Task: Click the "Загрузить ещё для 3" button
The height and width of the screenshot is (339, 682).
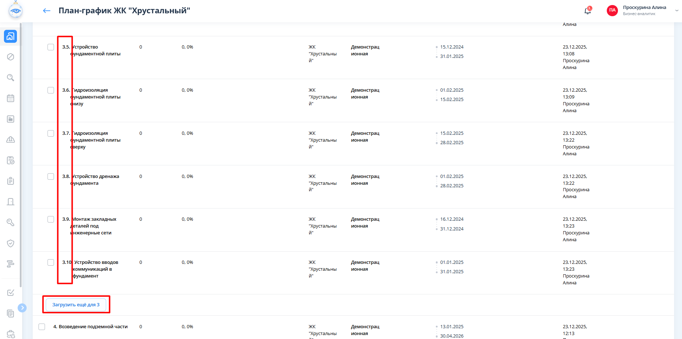Action: [76, 305]
